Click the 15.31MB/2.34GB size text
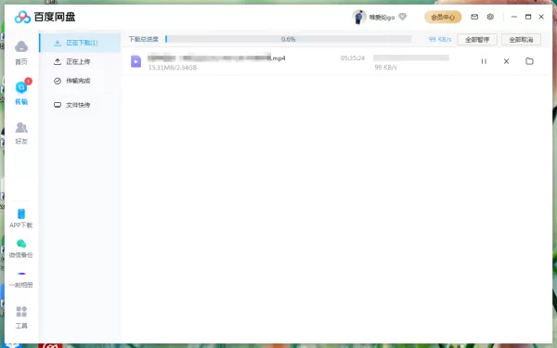The height and width of the screenshot is (348, 557). [173, 68]
